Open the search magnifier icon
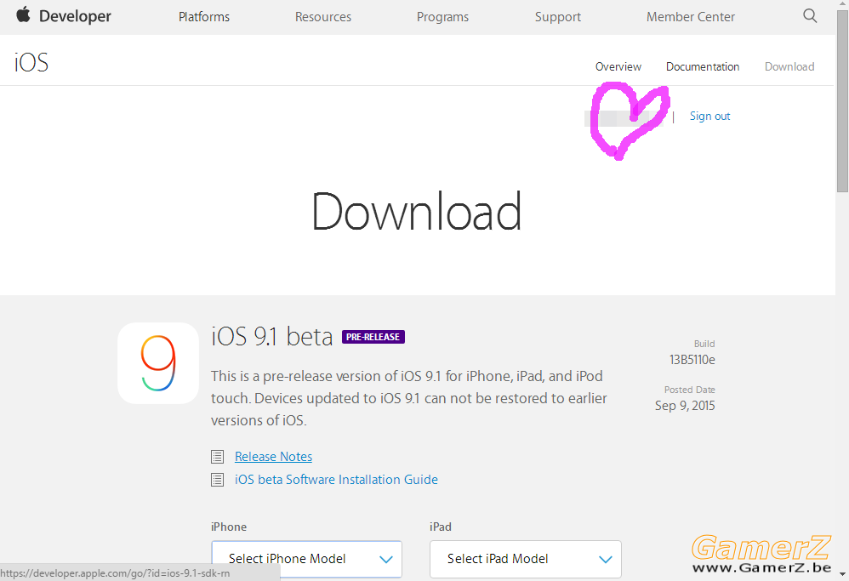 pos(810,15)
